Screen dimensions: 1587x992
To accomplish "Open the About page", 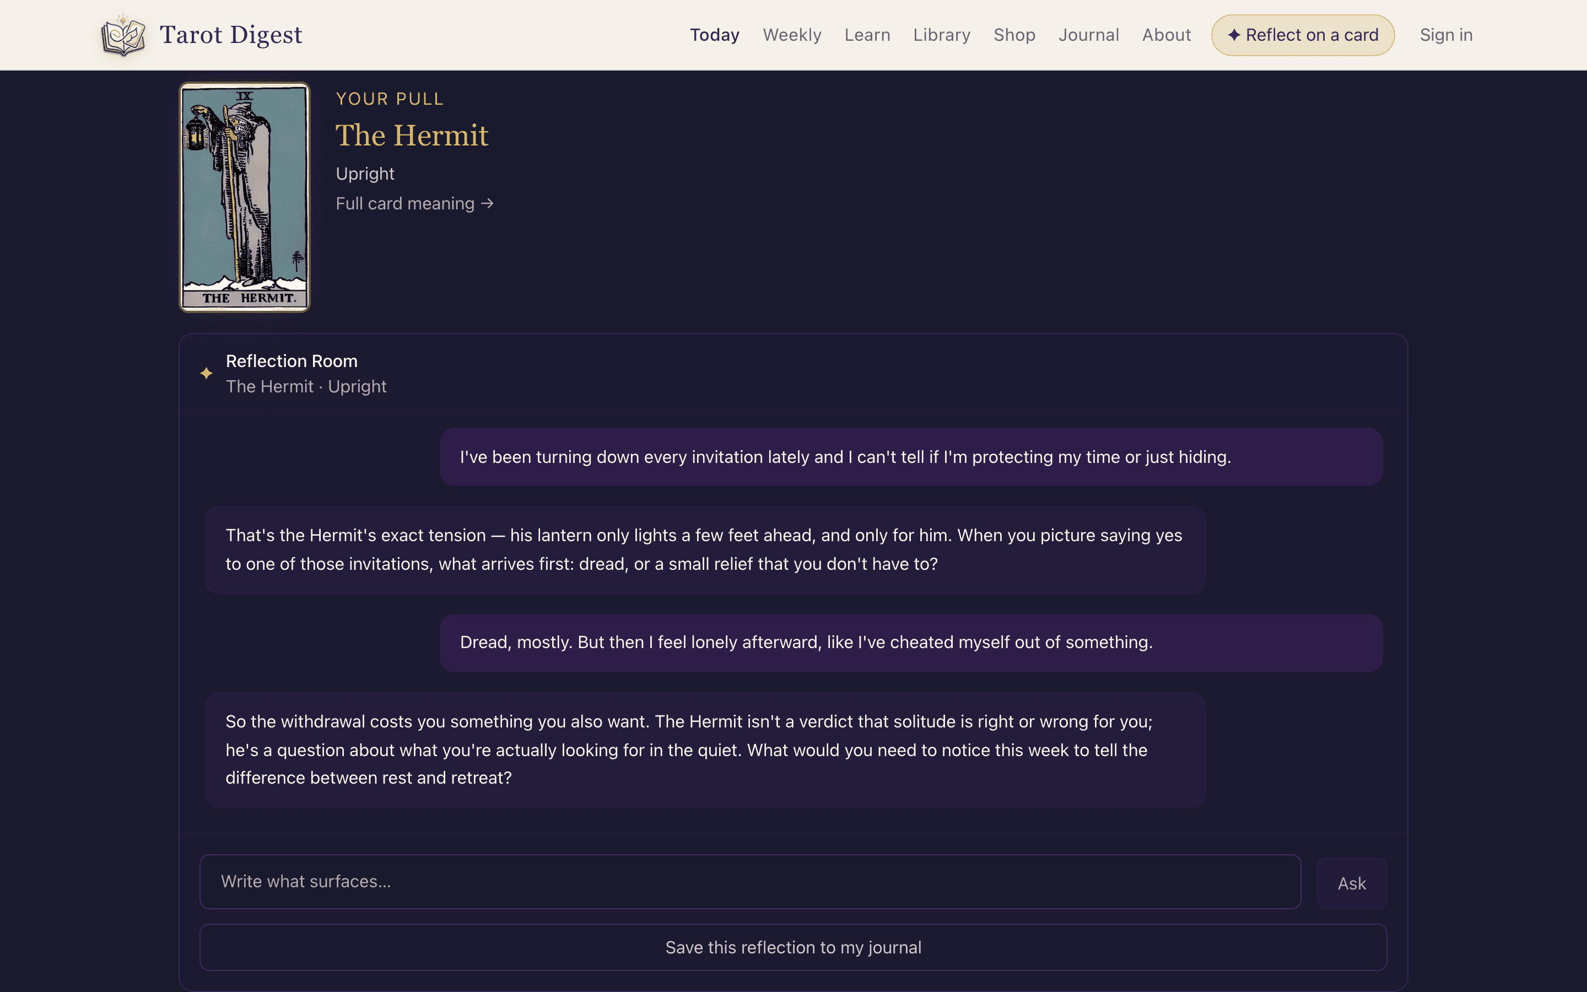I will (1166, 35).
